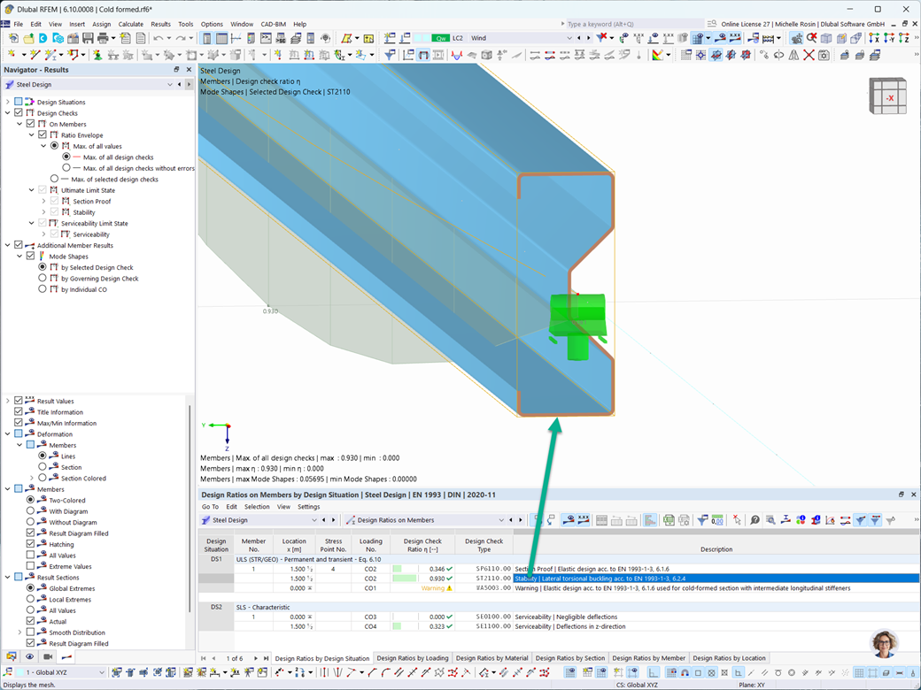Click the Go To table menu

210,506
